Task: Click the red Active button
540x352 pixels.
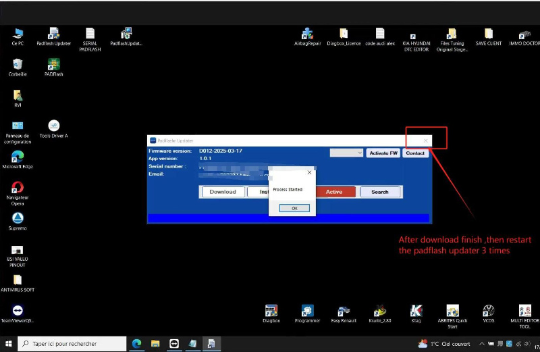Action: (334, 192)
